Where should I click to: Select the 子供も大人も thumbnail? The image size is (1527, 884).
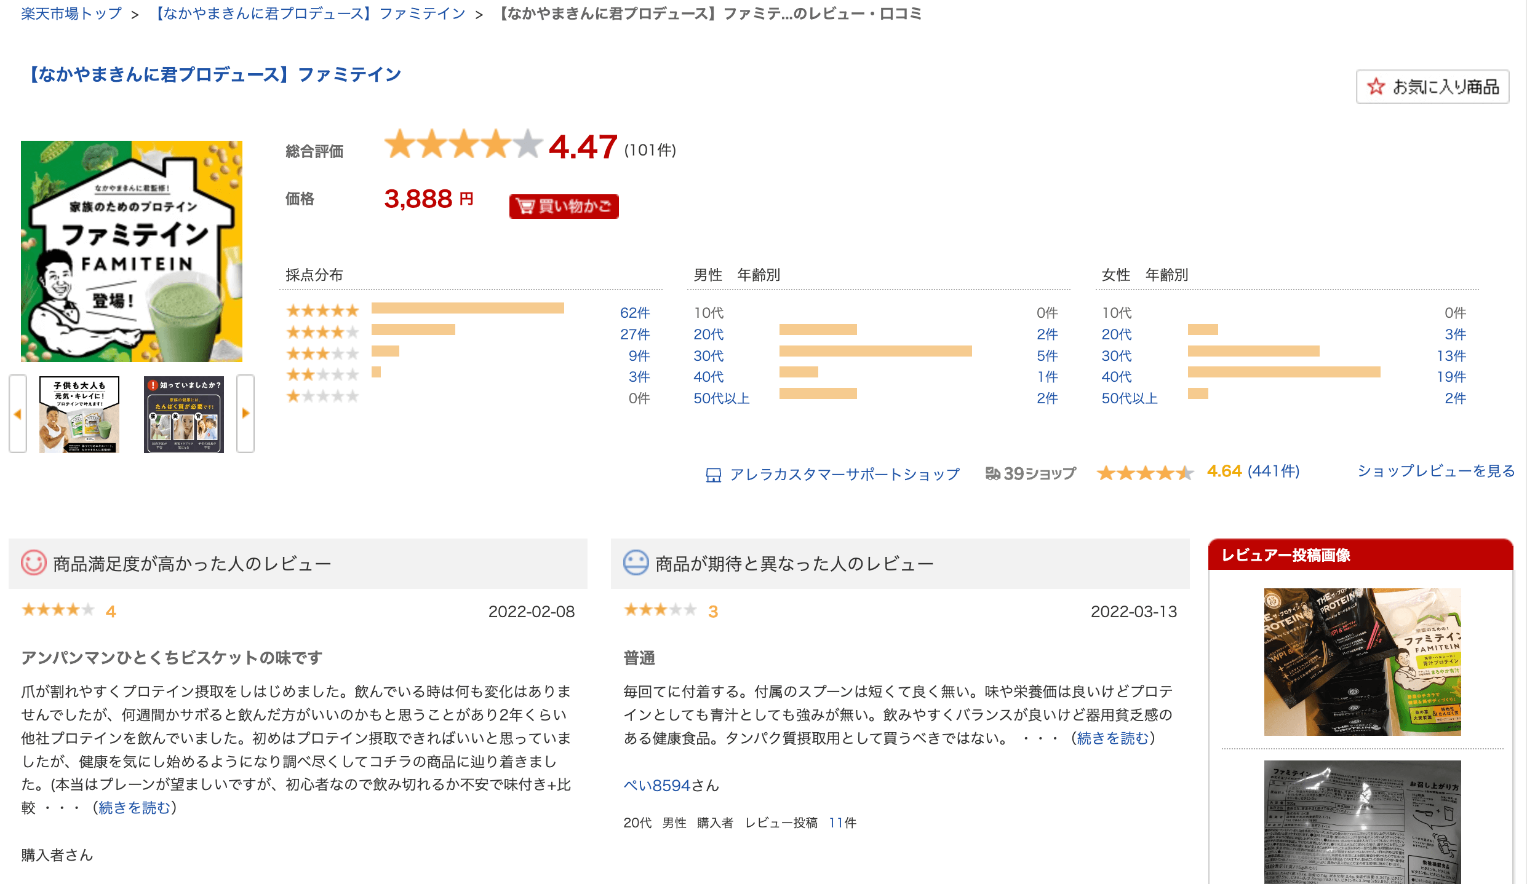point(79,414)
